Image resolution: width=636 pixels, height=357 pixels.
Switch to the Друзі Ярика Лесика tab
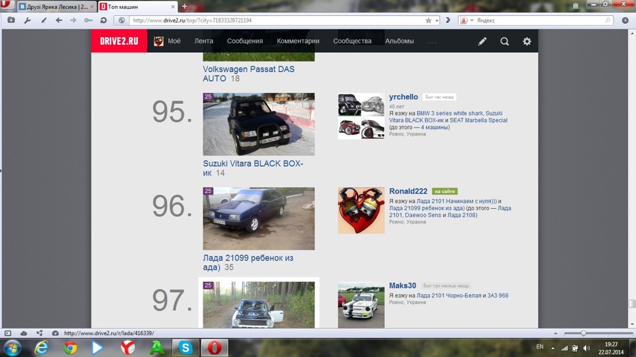(56, 7)
